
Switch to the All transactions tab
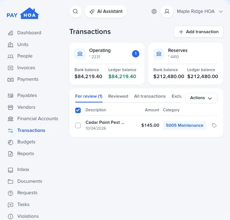point(150,96)
